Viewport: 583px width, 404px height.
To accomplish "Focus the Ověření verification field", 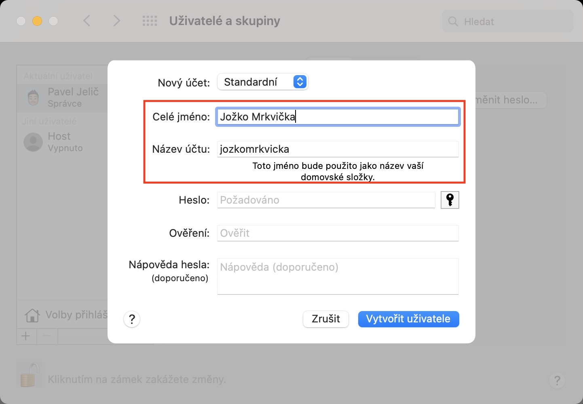I will click(x=338, y=233).
